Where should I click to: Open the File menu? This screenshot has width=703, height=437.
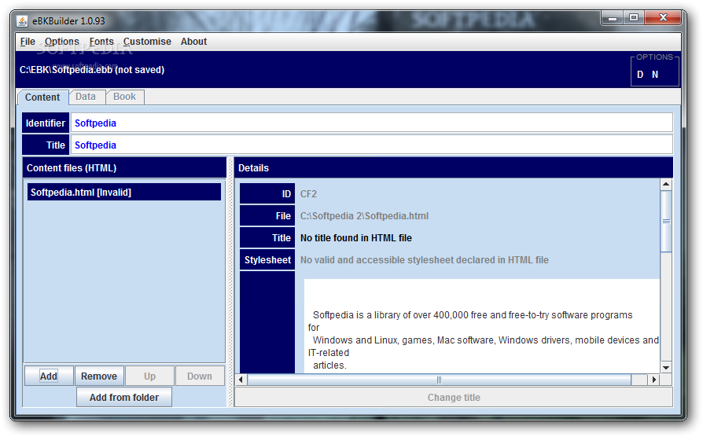pyautogui.click(x=28, y=42)
